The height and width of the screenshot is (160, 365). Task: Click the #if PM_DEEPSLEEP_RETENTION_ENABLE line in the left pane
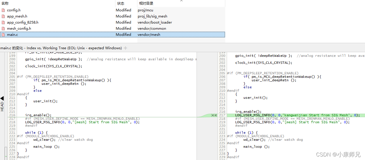point(53,77)
